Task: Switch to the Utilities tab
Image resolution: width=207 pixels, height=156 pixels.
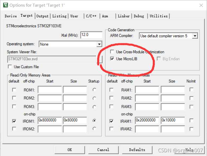Action: (159, 16)
